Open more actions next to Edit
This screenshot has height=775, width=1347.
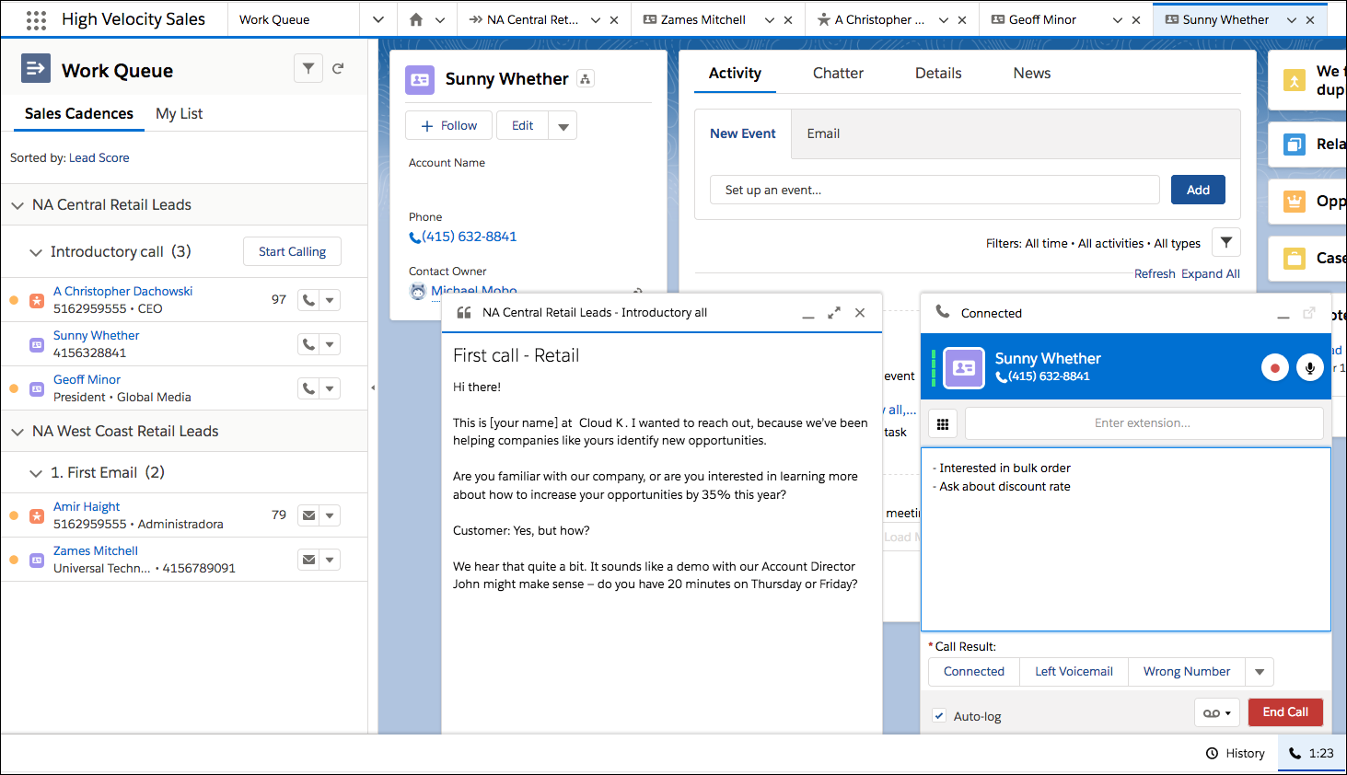(x=563, y=126)
